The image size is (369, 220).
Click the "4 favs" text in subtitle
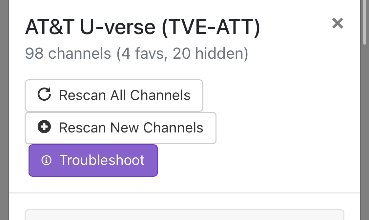tap(143, 53)
